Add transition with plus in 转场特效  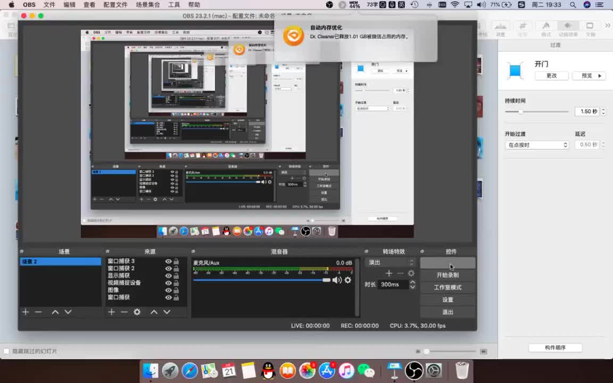[389, 273]
